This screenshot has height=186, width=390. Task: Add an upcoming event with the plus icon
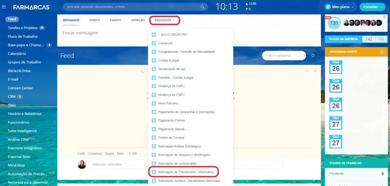[382, 52]
